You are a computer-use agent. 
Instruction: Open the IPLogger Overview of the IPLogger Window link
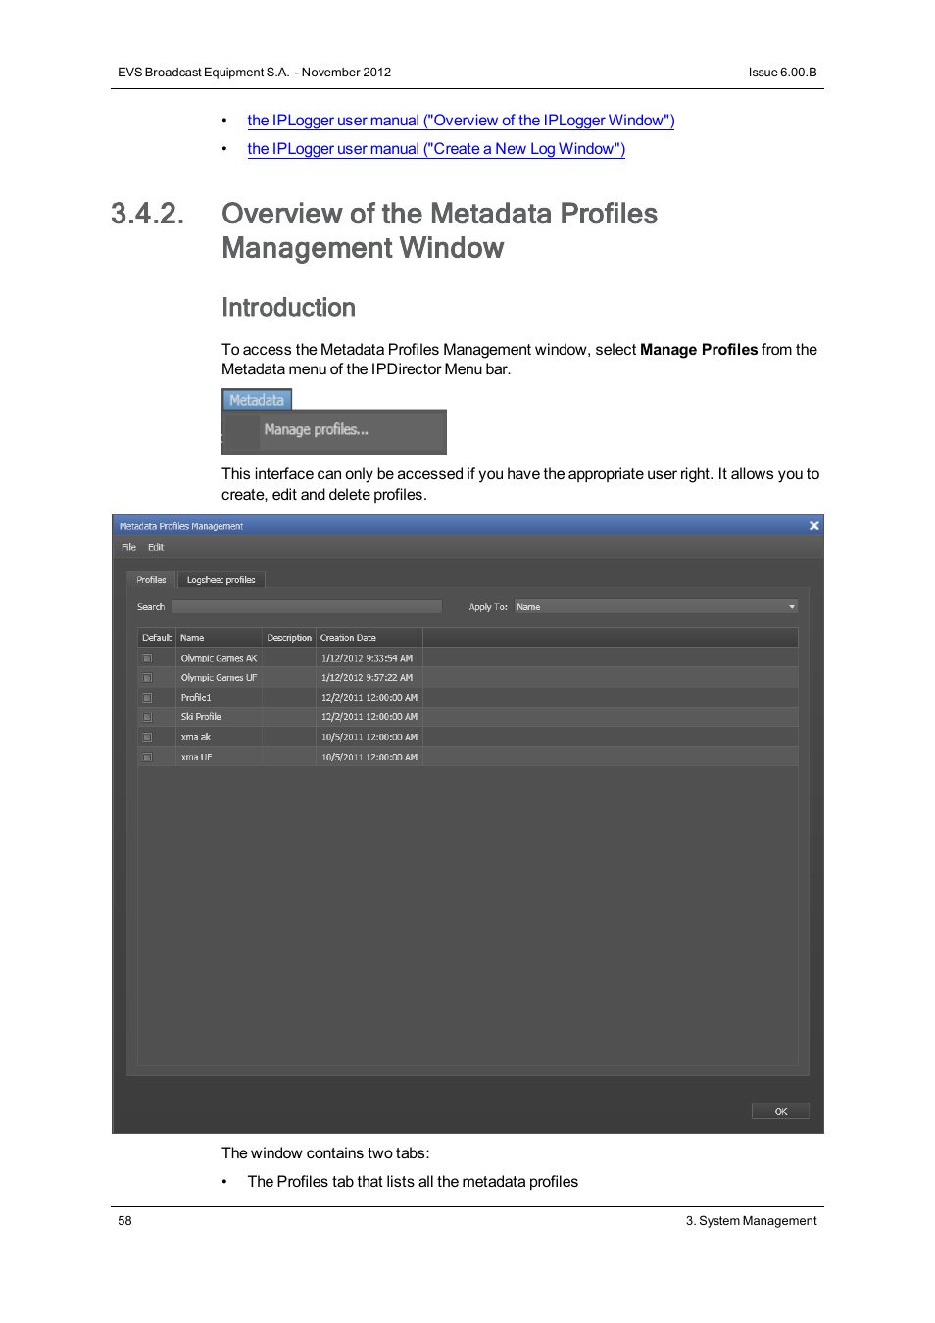[x=461, y=121]
